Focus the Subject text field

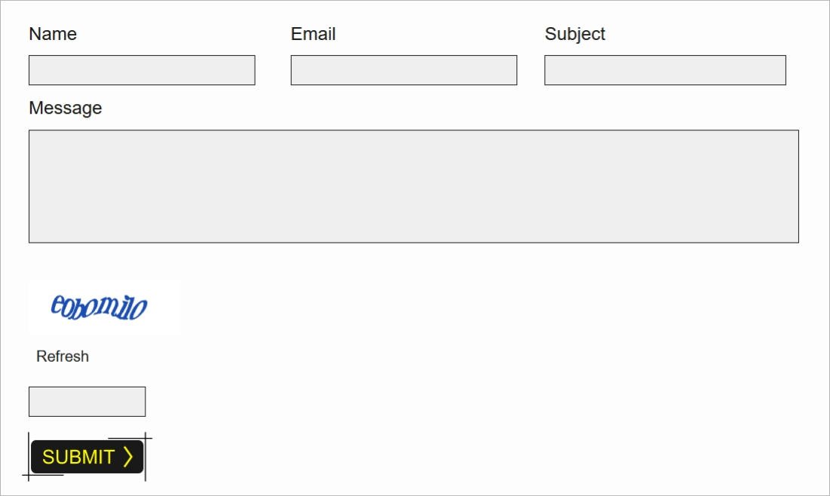click(666, 70)
